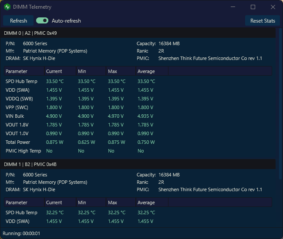
Task: Select the VPP (SWC) row label
Action: click(17, 107)
